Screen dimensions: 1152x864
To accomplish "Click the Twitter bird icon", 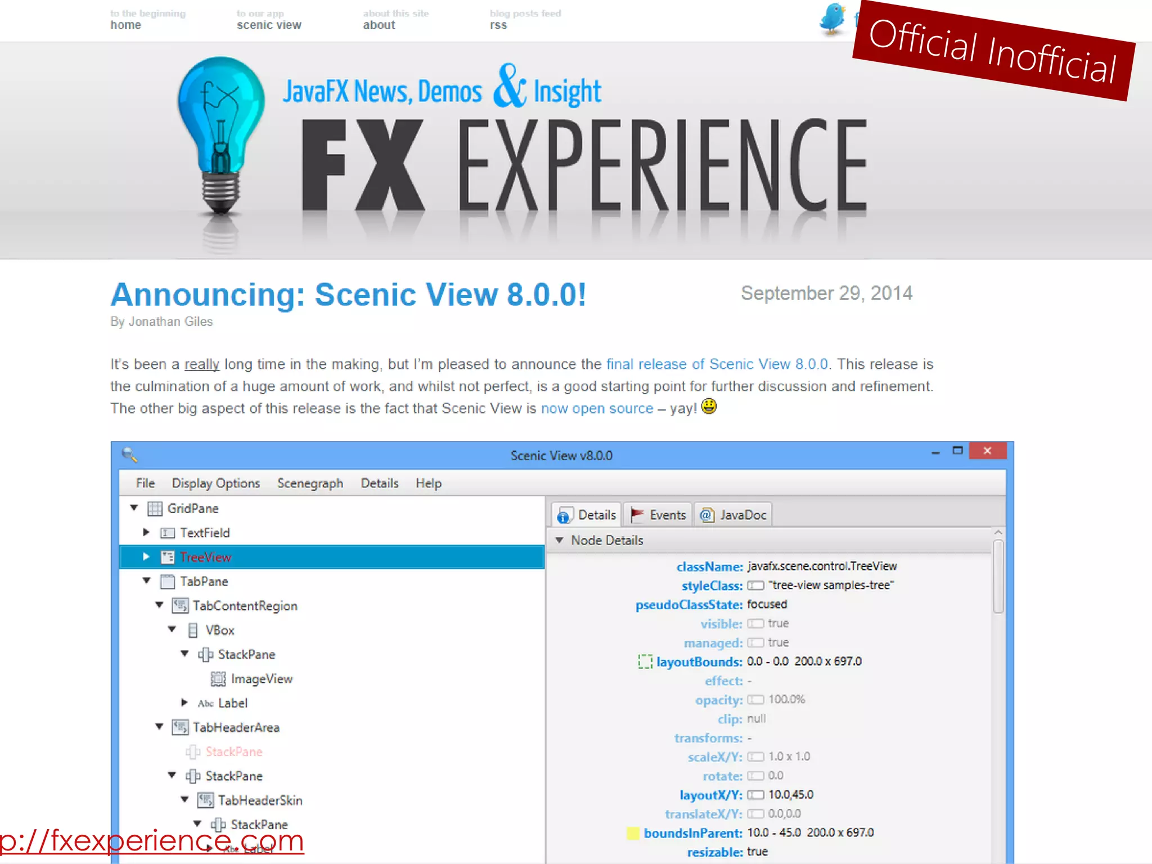I will pyautogui.click(x=832, y=19).
